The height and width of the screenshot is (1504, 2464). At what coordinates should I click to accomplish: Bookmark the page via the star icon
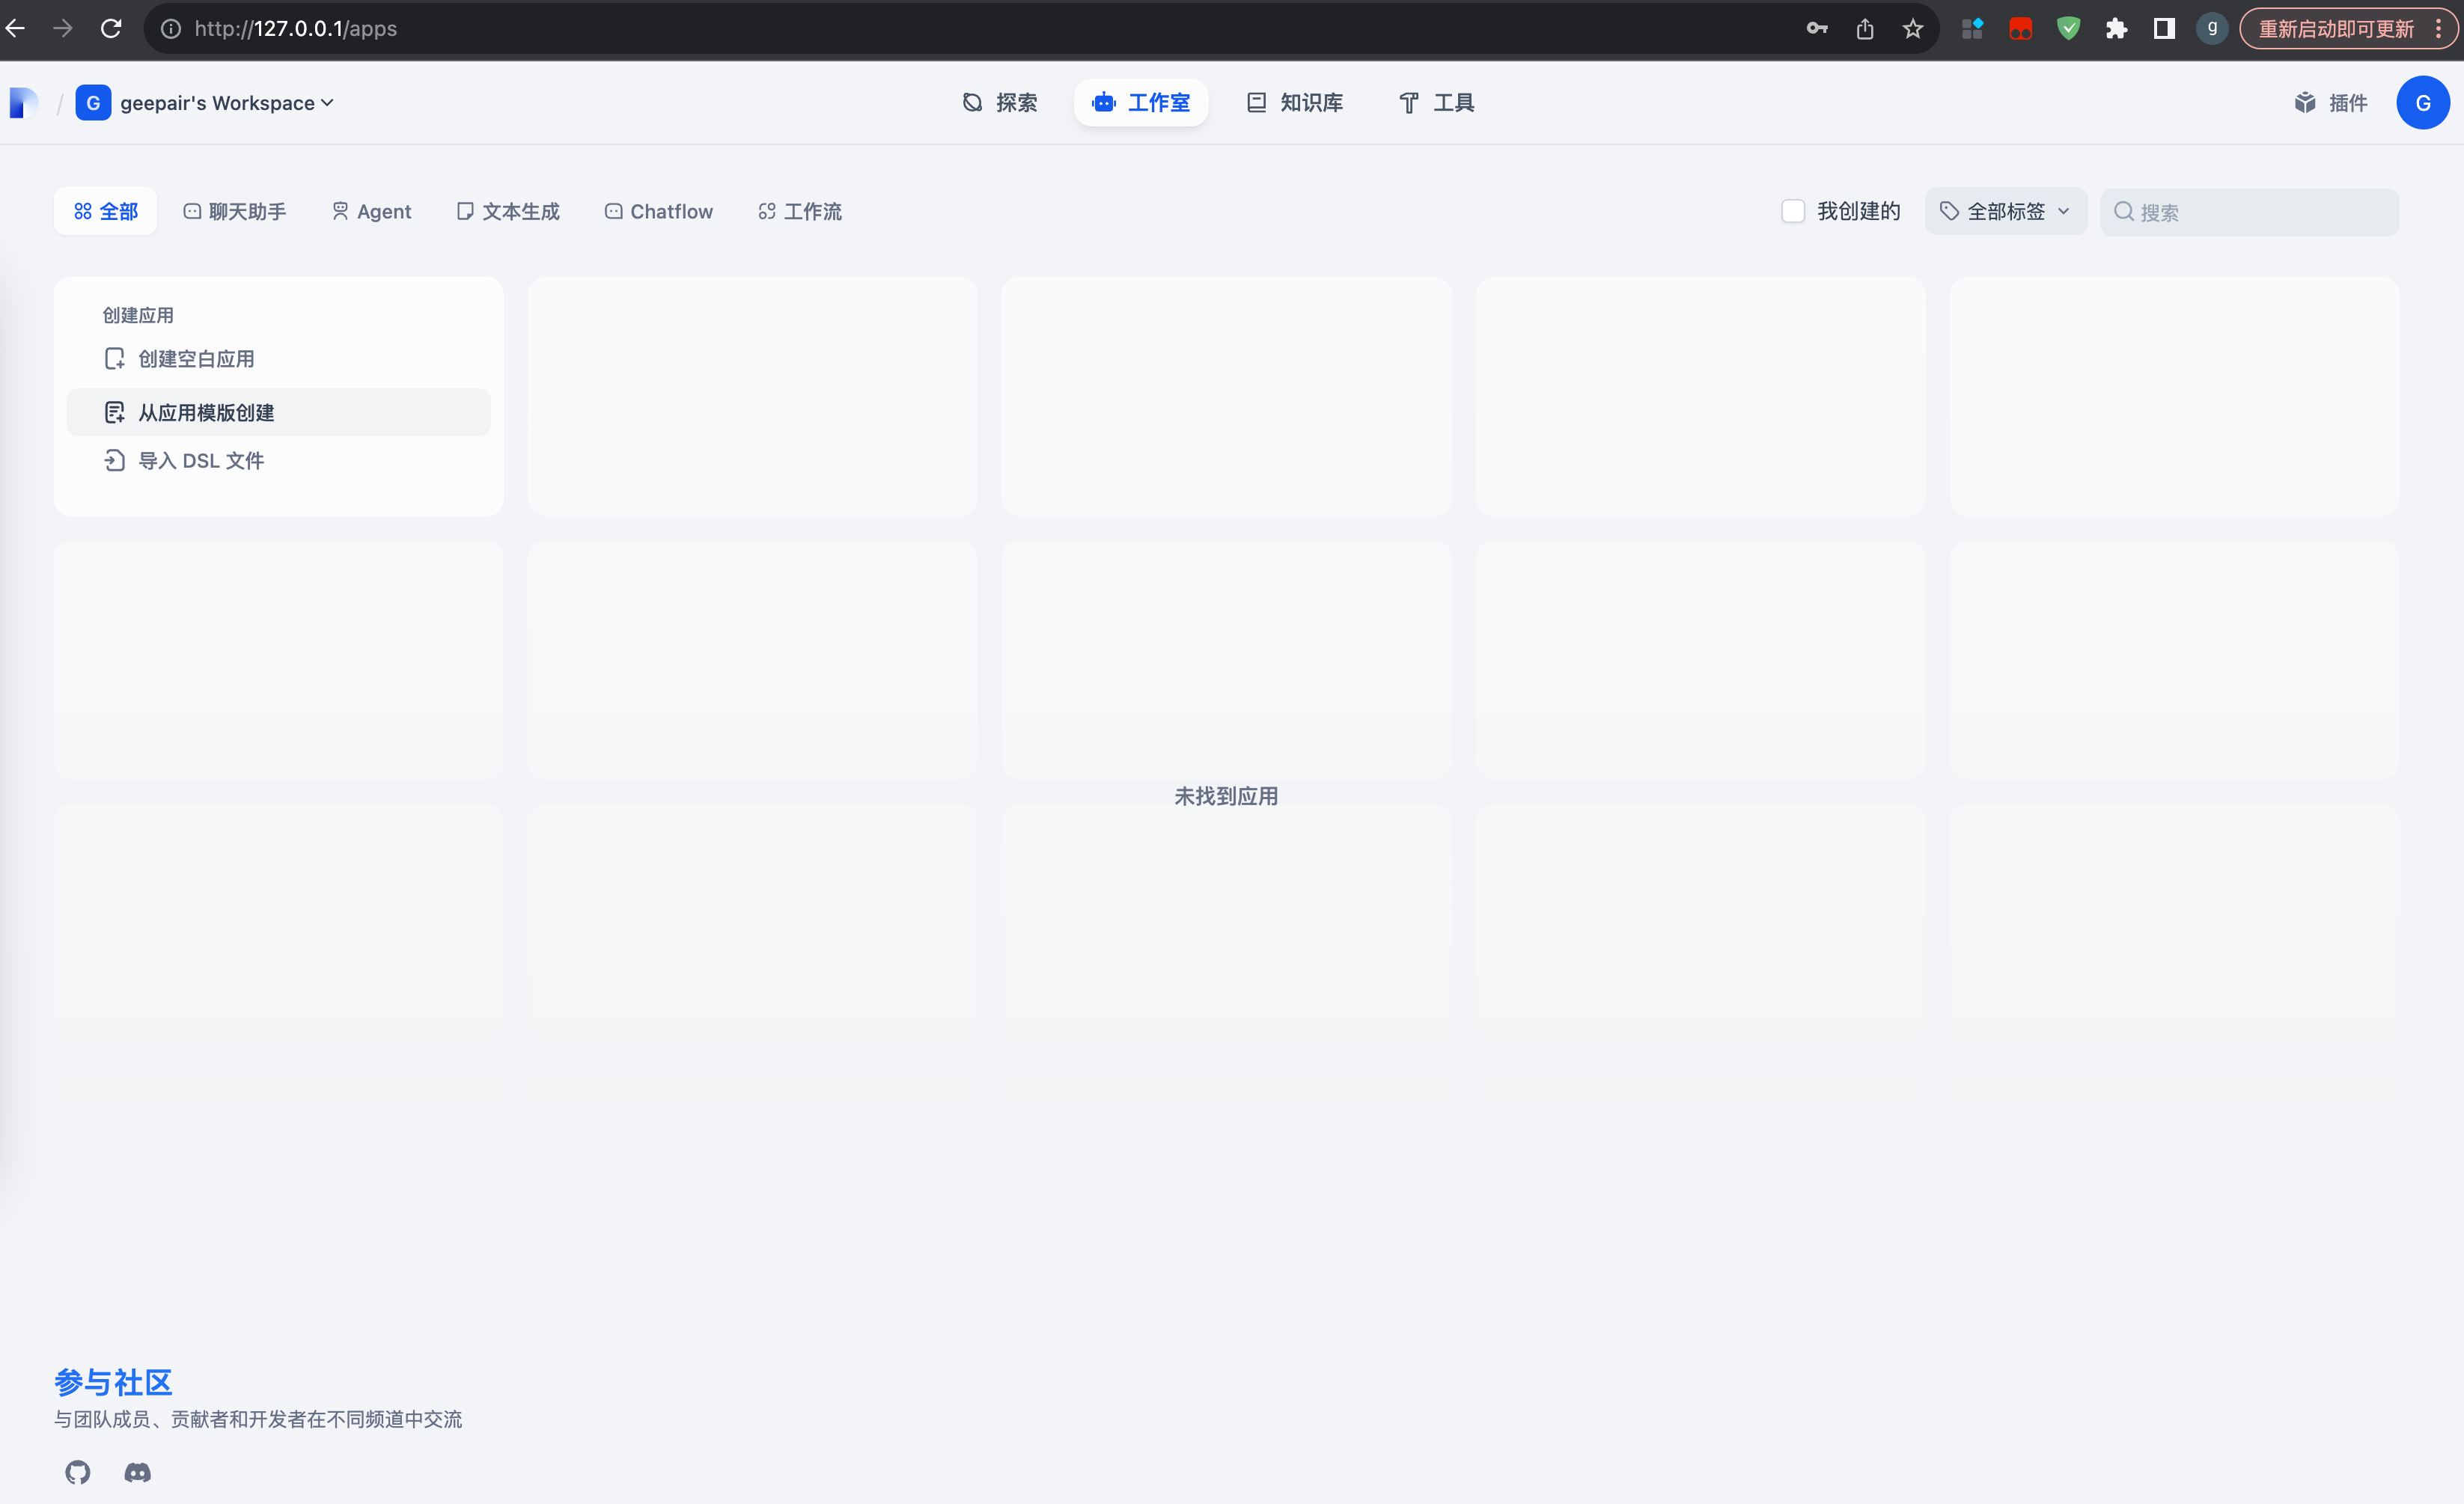point(1913,28)
